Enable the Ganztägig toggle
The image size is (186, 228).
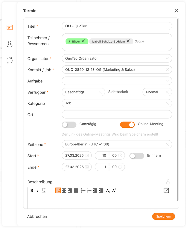coord(69,125)
